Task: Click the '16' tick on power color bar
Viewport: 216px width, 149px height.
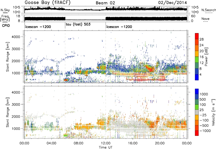Action: tap(201, 57)
